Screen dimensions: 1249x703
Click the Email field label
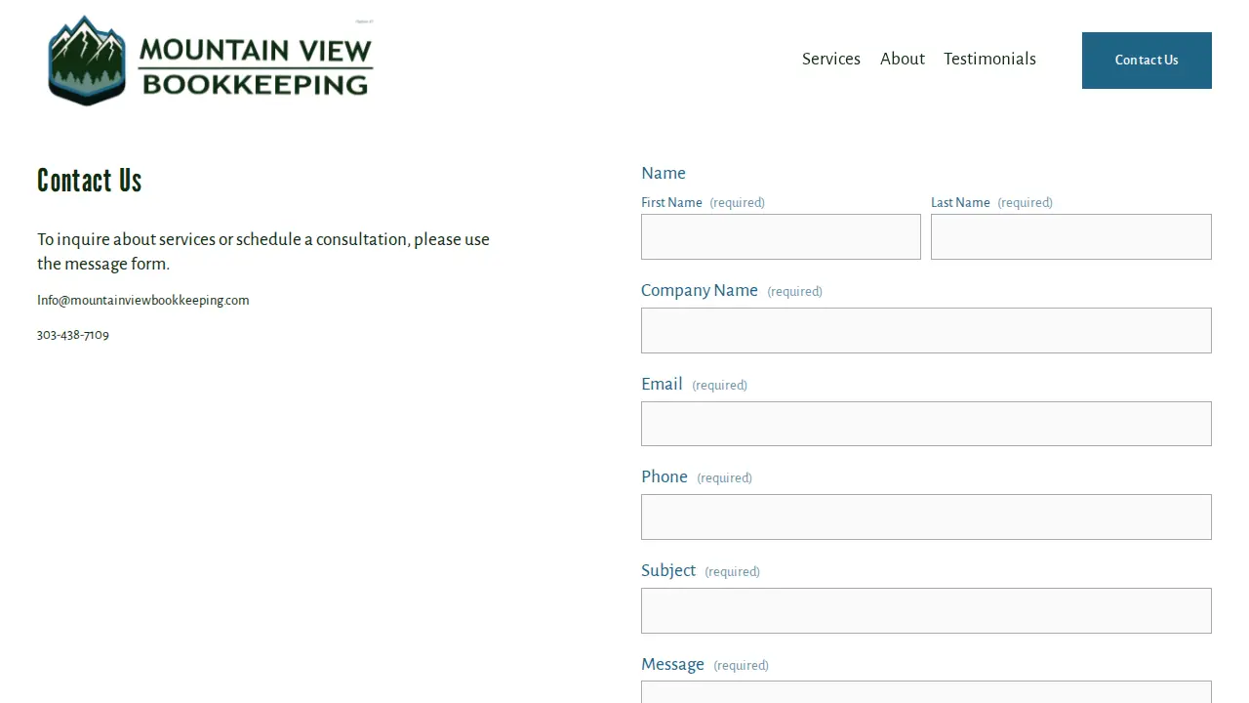point(662,385)
